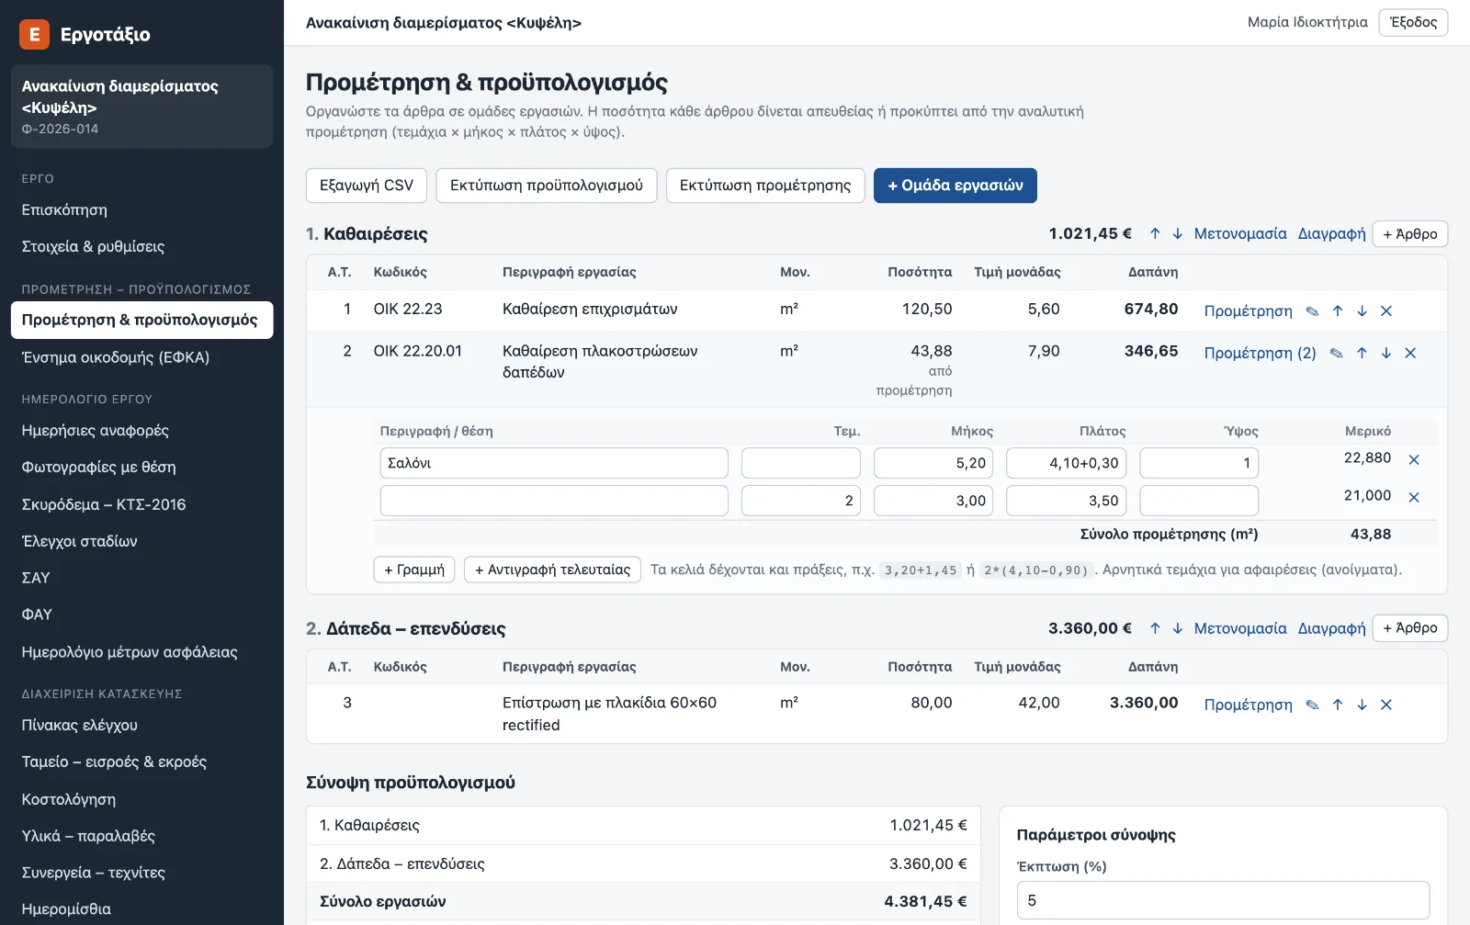
Task: Add a measurement line with + Γραμμή
Action: point(414,570)
